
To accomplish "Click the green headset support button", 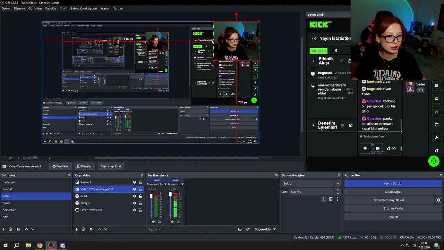I will (434, 161).
